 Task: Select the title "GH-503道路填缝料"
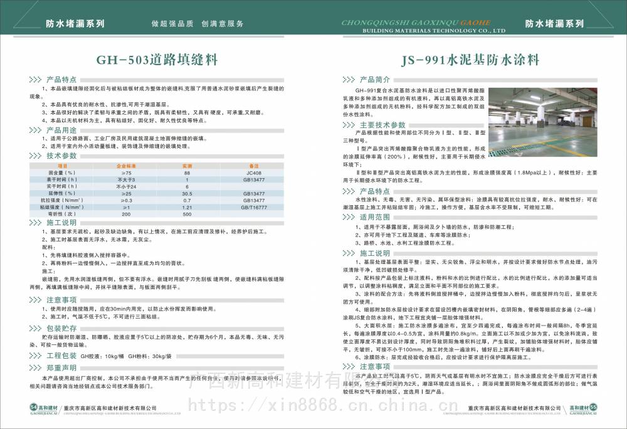click(157, 60)
